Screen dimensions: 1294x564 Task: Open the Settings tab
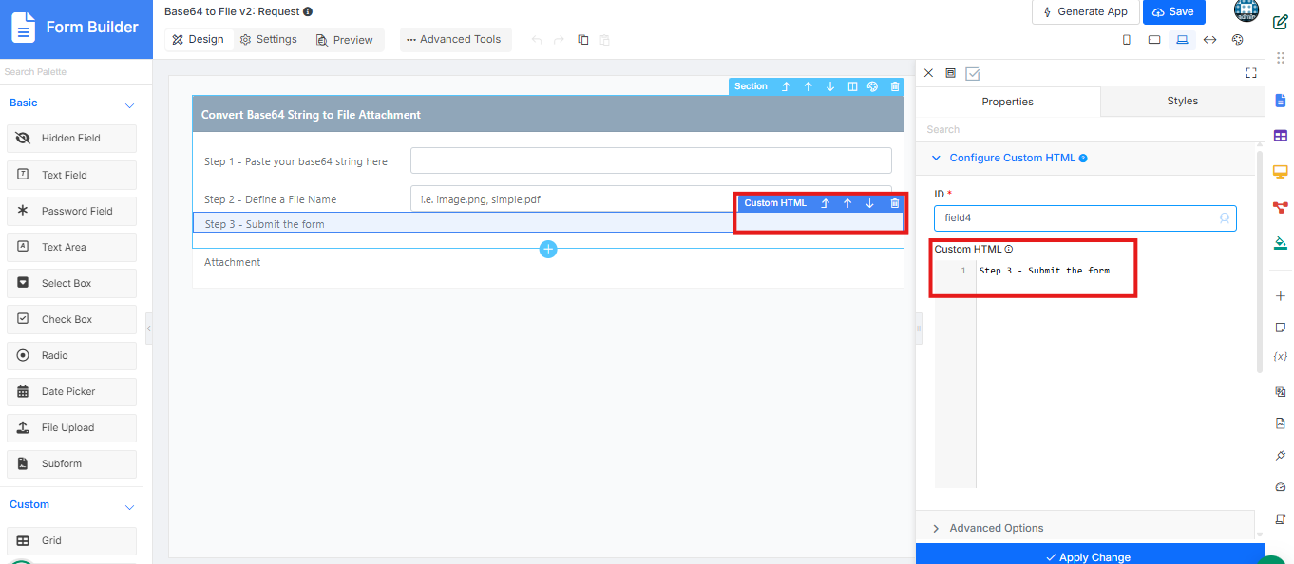(268, 39)
